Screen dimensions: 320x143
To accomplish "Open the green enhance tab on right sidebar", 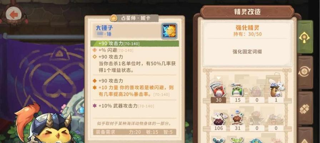I will tap(305, 37).
